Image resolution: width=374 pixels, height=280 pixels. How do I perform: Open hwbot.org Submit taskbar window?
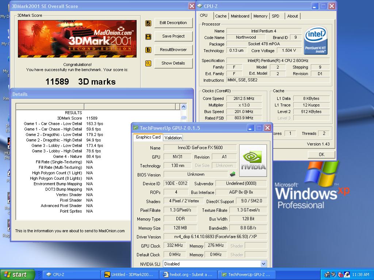[188, 275]
